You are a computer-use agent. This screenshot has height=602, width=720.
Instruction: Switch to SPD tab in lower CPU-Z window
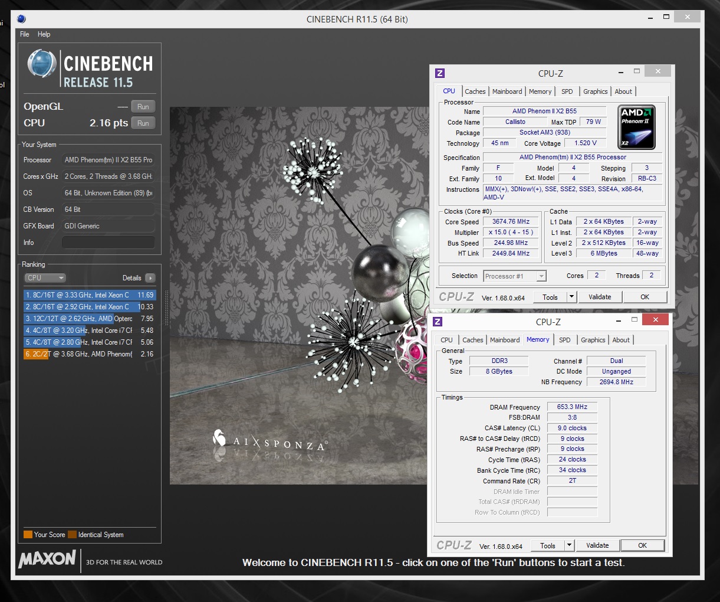click(x=565, y=340)
